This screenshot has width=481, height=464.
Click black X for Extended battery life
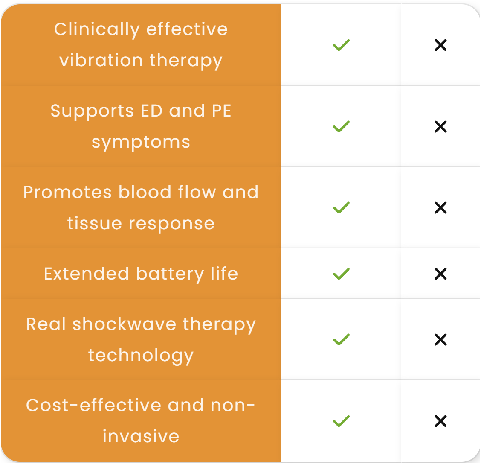[x=440, y=274]
